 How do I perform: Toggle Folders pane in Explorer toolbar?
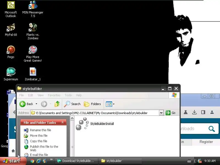pos(92,104)
